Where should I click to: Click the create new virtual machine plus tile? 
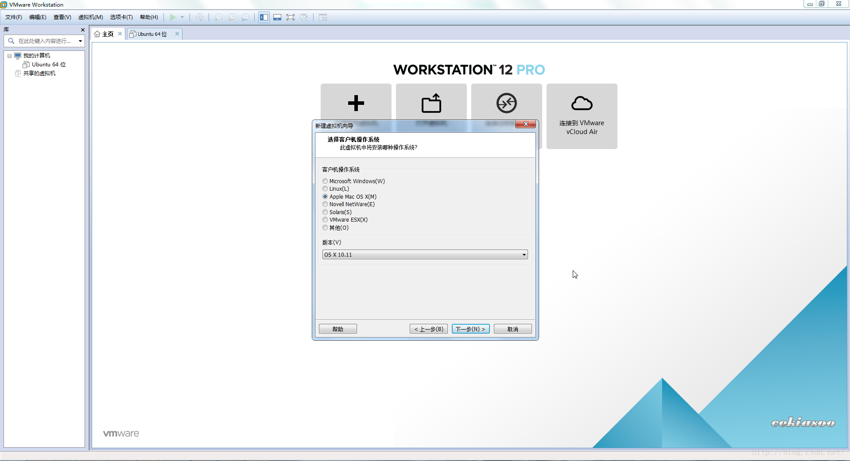[x=356, y=103]
